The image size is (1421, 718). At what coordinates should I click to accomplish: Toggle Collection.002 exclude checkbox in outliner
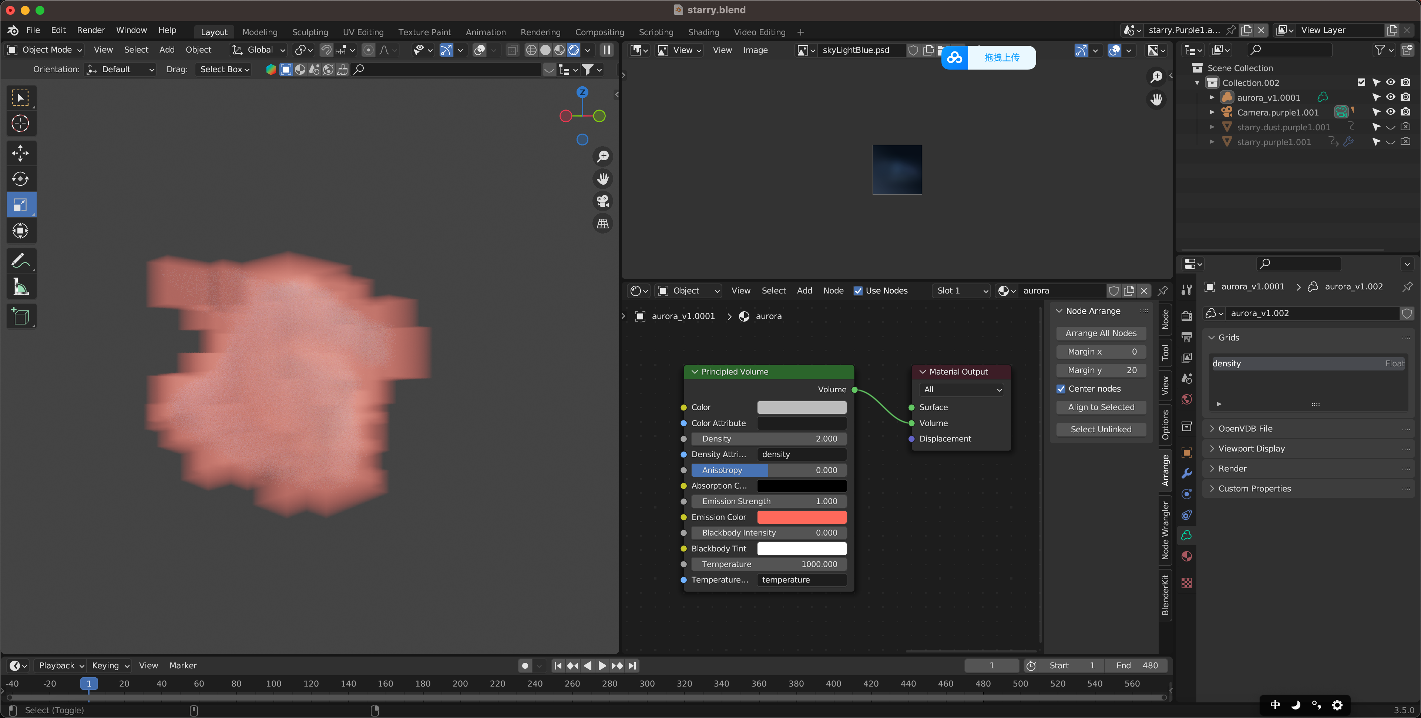1361,82
